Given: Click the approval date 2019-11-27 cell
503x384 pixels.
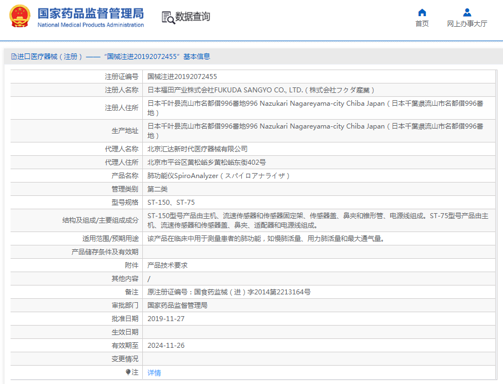Looking at the screenshot, I should tap(166, 319).
